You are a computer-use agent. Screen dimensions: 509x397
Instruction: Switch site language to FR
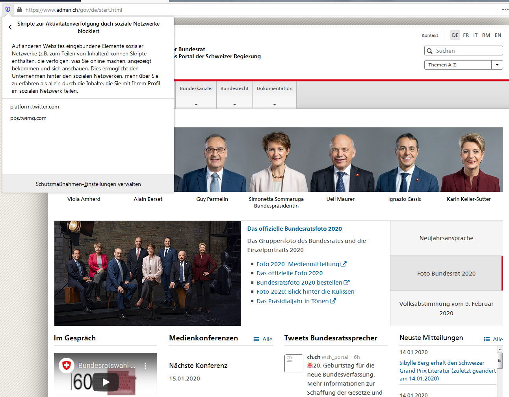[x=466, y=35]
